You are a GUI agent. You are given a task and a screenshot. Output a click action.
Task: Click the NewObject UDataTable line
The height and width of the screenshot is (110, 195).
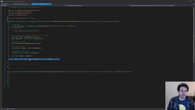pos(26,37)
